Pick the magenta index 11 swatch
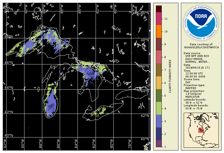Image resolution: width=224 pixels, height=153 pixels. click(159, 19)
